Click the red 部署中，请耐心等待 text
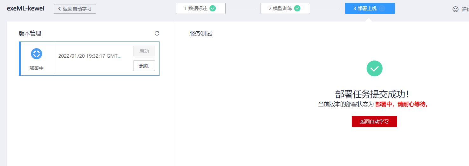The width and height of the screenshot is (469, 166). click(x=402, y=104)
